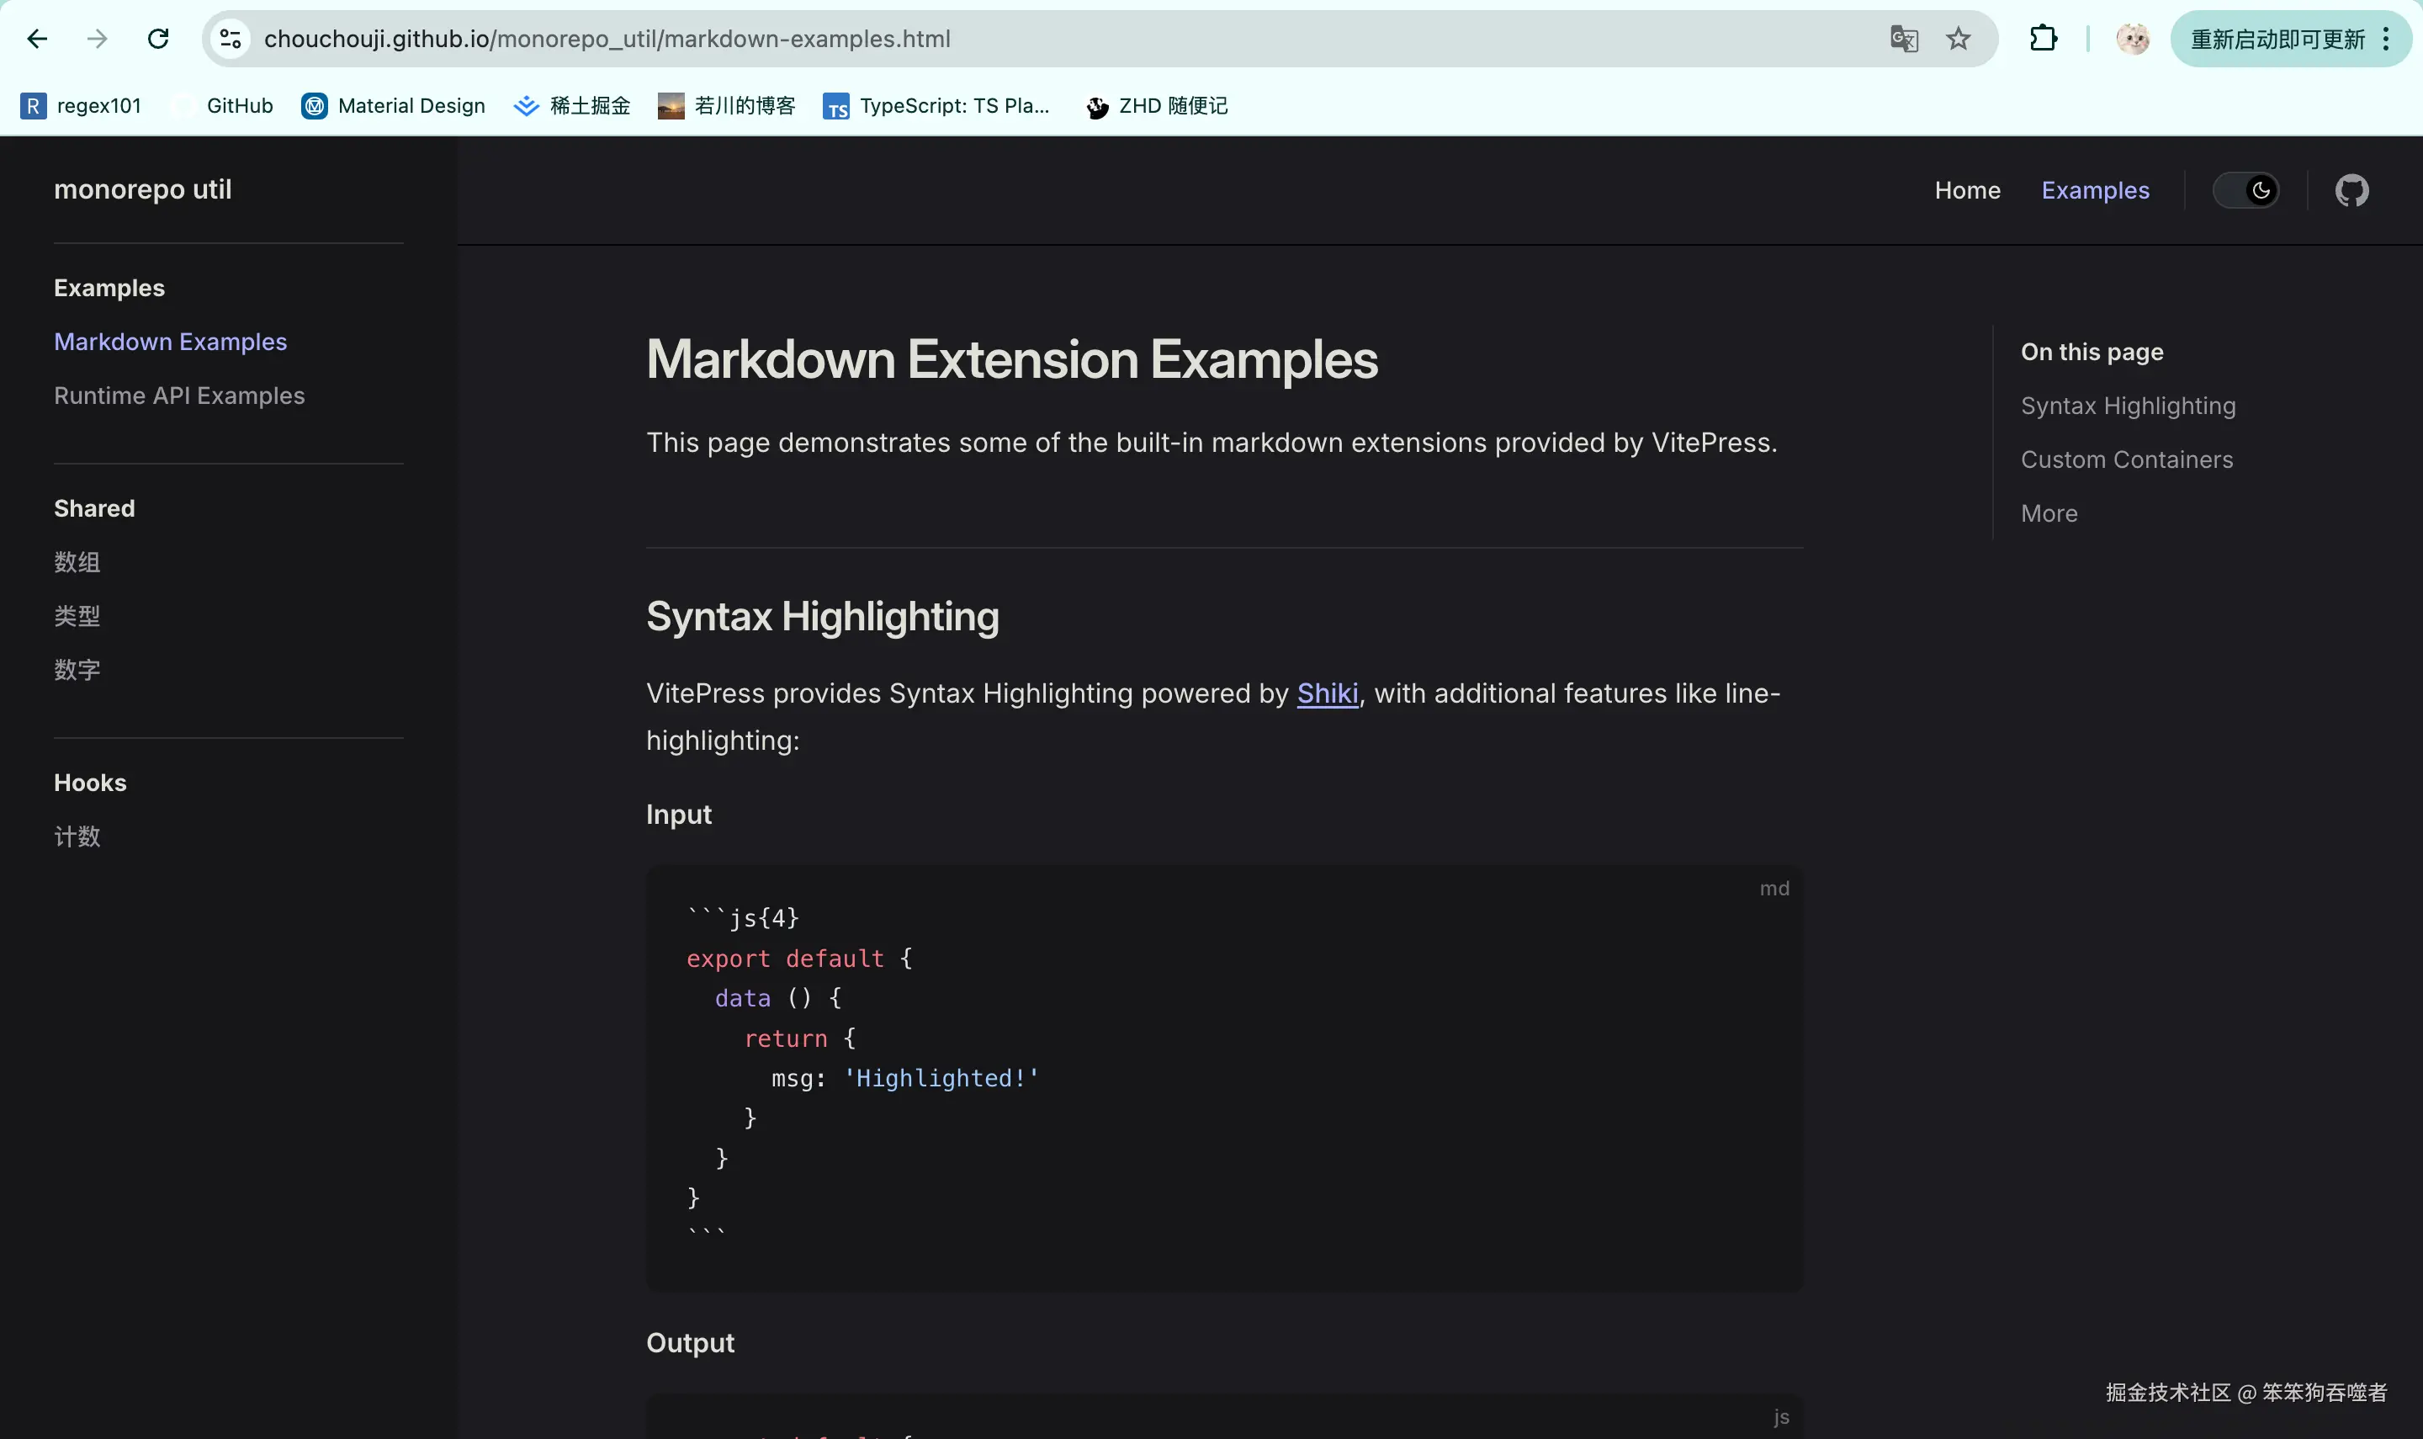This screenshot has width=2423, height=1439.
Task: Open site information icon in address bar
Action: 230,39
